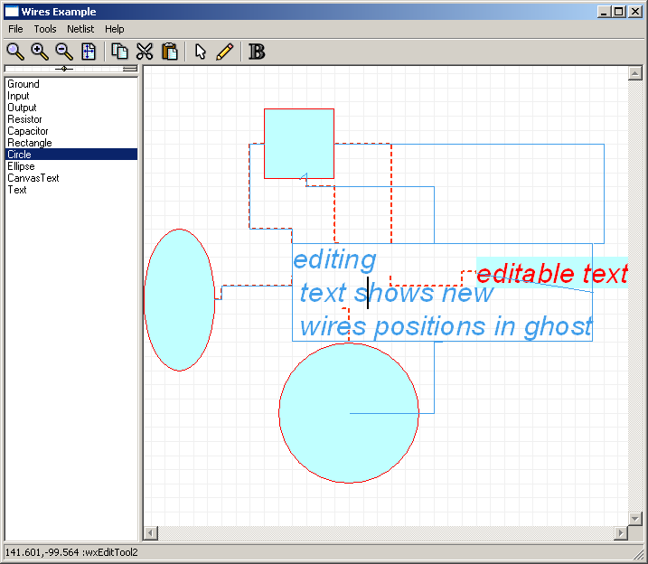This screenshot has width=648, height=564.
Task: Select Resistor in the shape list
Action: [x=24, y=119]
